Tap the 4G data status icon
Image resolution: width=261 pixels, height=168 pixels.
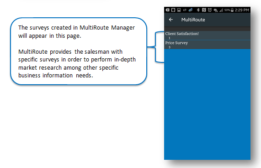tap(216, 10)
